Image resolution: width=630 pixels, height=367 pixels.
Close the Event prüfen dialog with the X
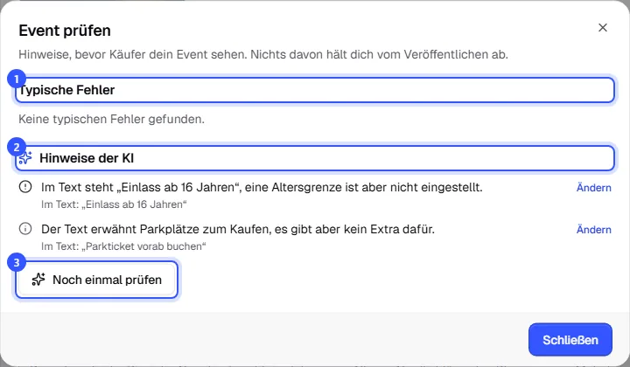pyautogui.click(x=602, y=28)
